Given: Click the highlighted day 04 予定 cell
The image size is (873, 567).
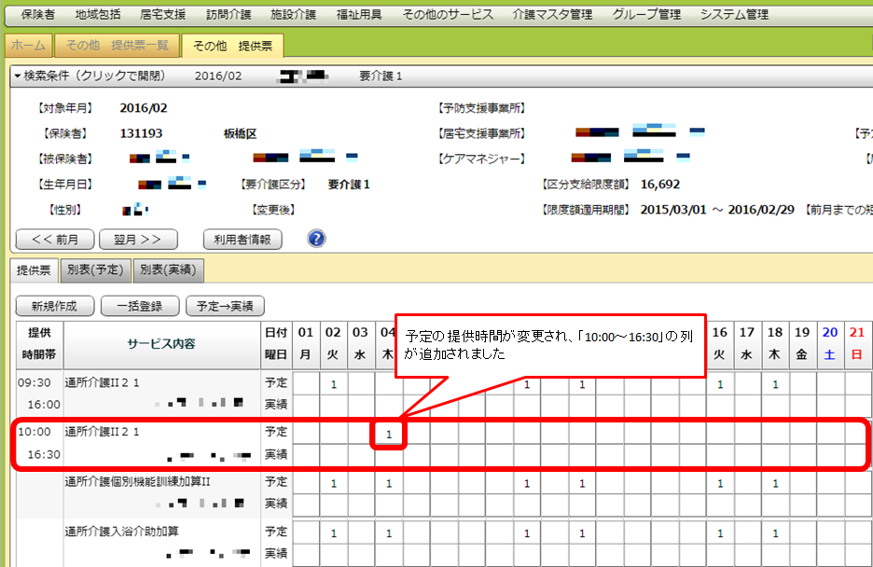Looking at the screenshot, I should point(389,434).
